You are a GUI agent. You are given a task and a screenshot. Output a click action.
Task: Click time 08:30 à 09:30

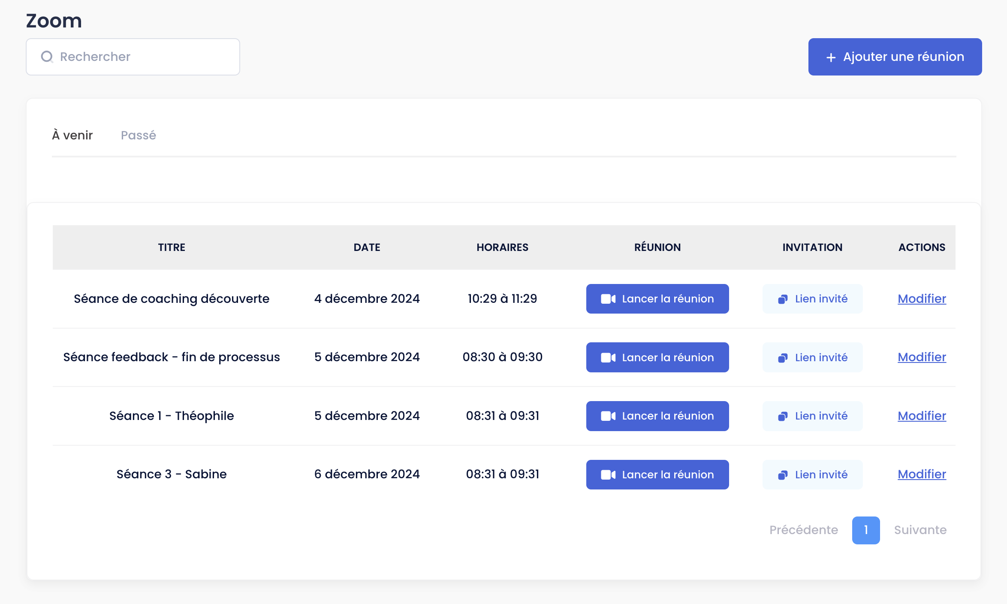tap(502, 357)
